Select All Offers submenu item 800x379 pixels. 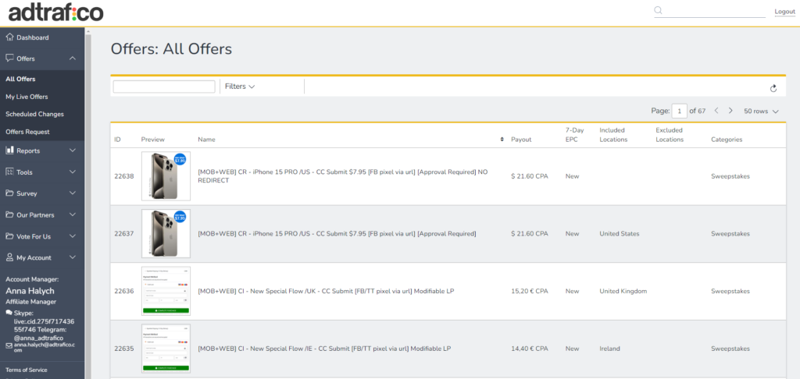click(20, 80)
